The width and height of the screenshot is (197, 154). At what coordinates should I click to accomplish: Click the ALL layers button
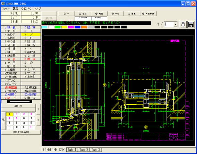3,121
